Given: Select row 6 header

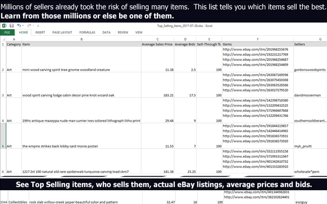Looking at the screenshot, I should [3, 161].
